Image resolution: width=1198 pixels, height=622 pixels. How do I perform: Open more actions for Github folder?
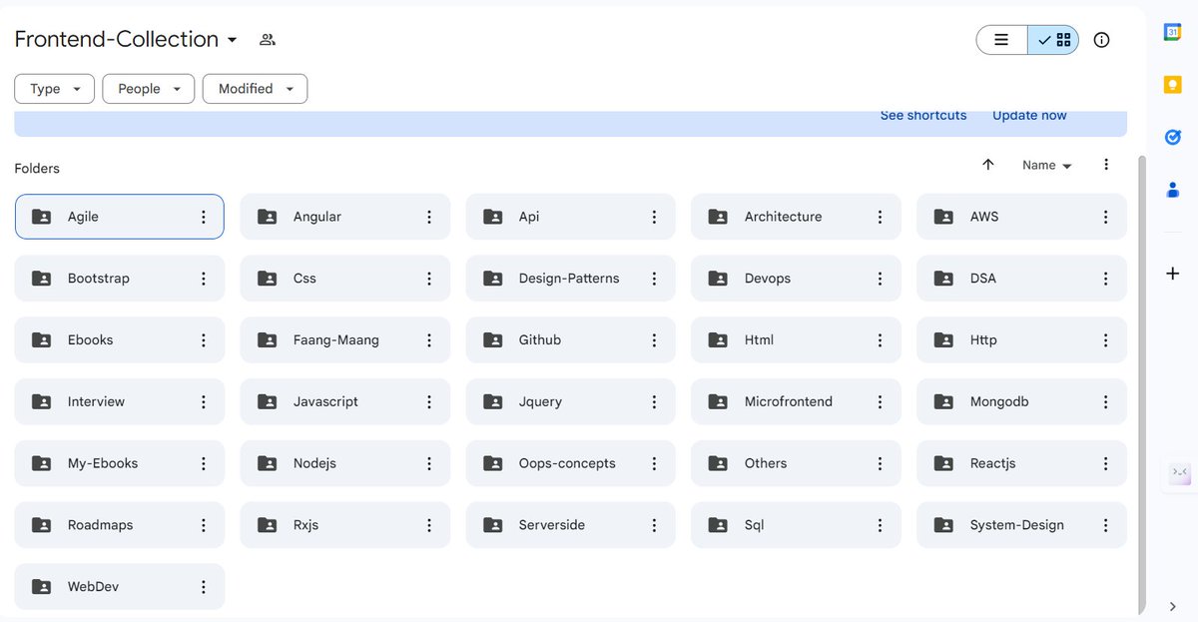[654, 340]
